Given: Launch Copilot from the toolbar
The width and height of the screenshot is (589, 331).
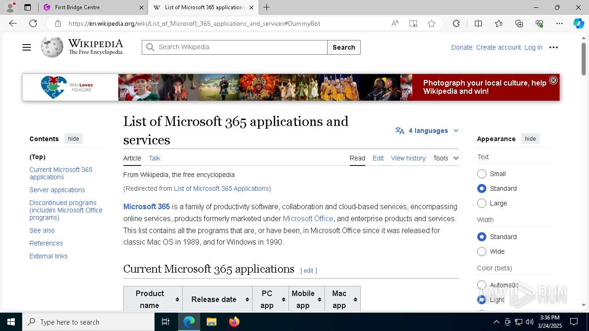Looking at the screenshot, I should [578, 23].
